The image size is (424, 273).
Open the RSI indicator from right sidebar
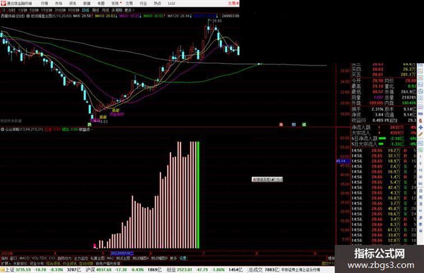pyautogui.click(x=420, y=114)
